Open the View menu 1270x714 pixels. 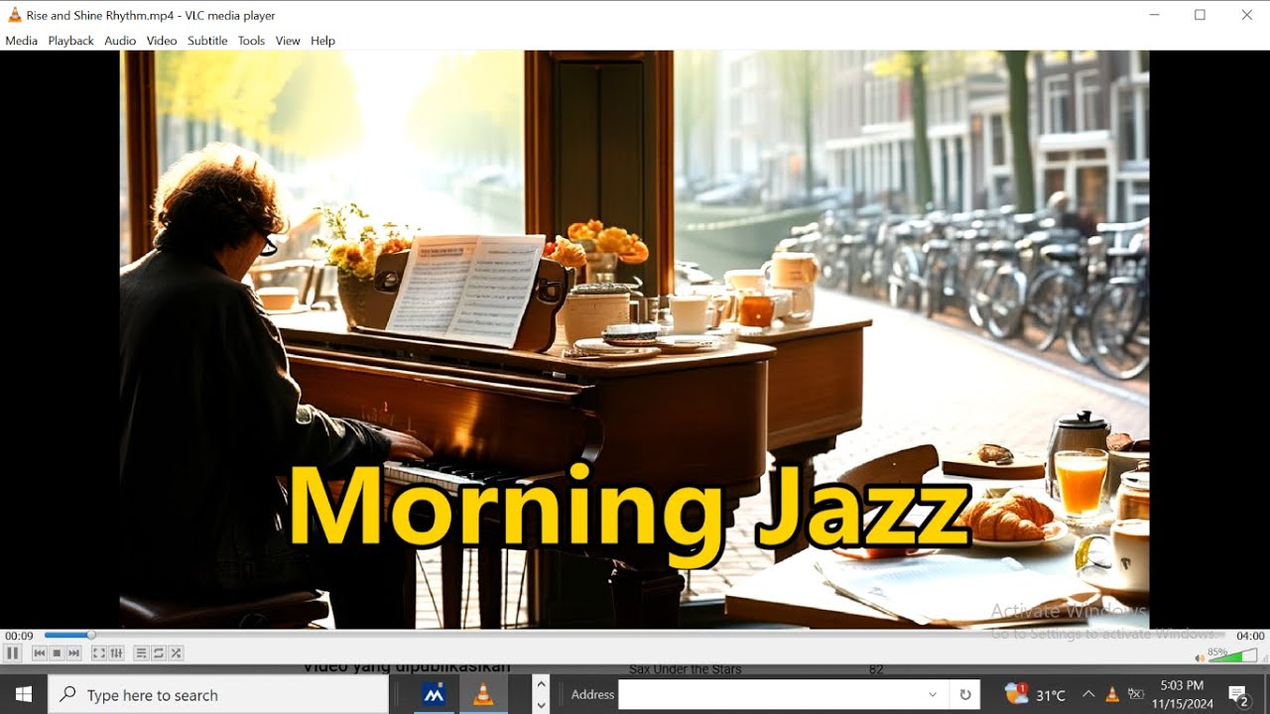288,41
